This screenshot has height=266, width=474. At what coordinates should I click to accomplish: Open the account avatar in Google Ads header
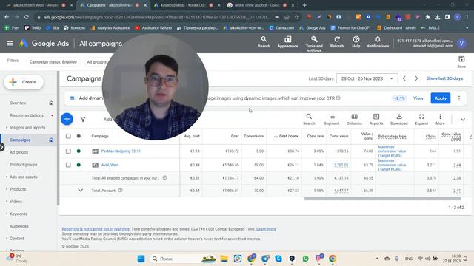click(x=461, y=44)
